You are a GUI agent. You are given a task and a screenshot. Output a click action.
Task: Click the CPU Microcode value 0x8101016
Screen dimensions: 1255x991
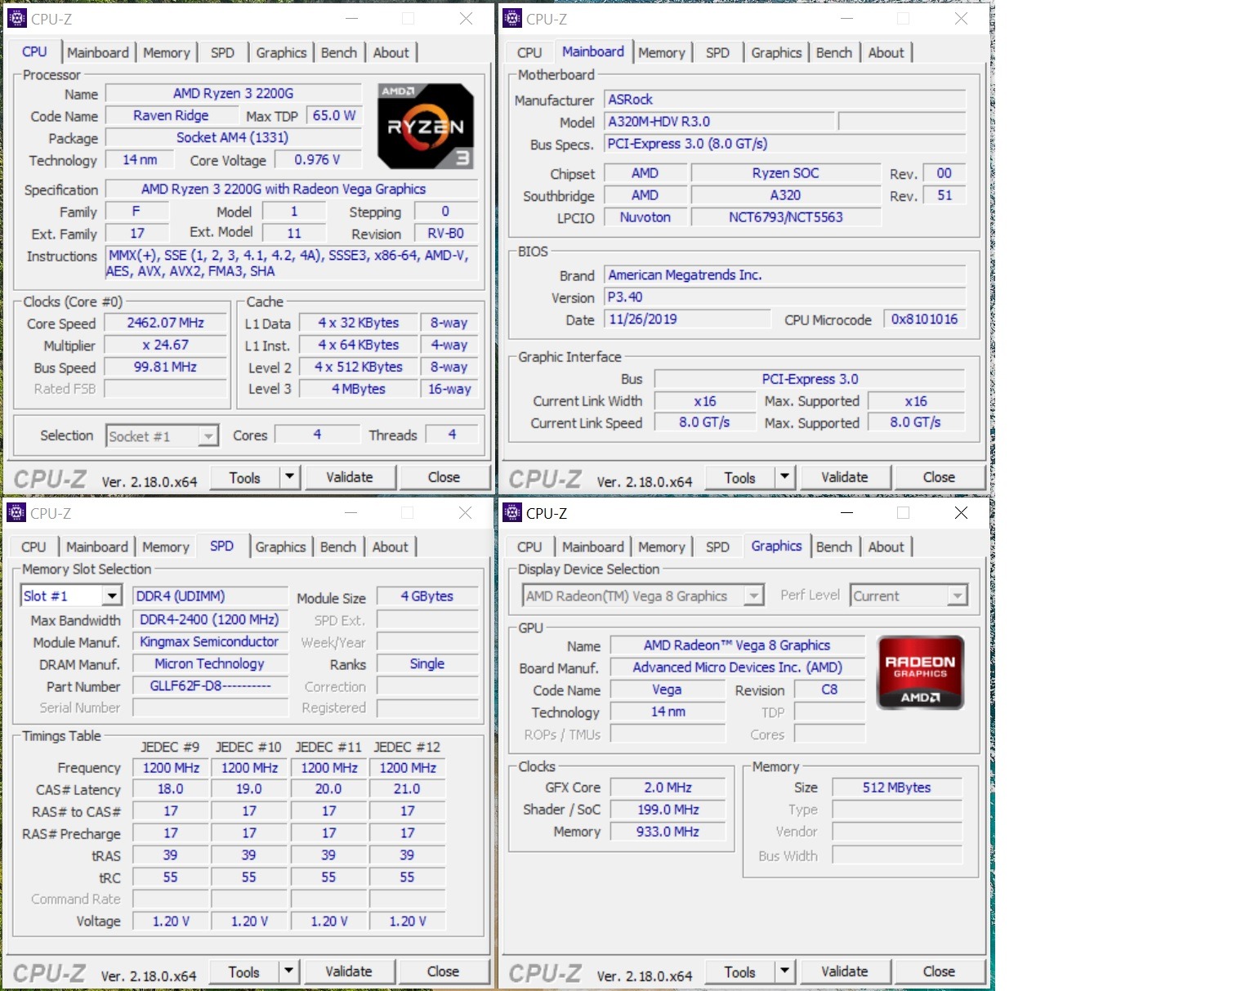[924, 319]
